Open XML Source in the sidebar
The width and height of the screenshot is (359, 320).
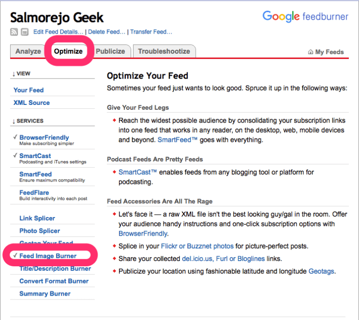(x=32, y=102)
